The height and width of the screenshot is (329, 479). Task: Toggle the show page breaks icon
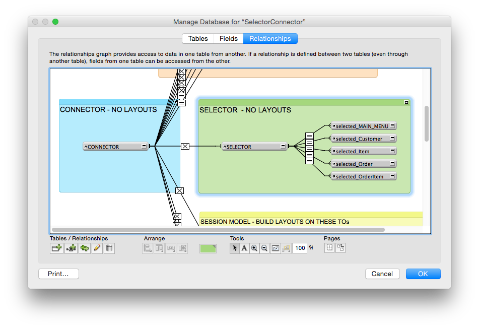point(329,248)
